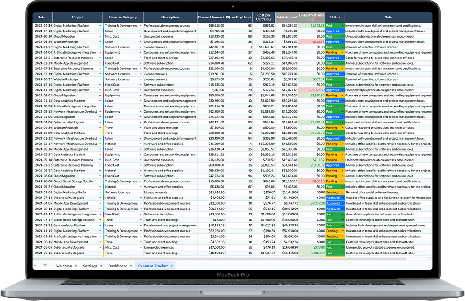The width and height of the screenshot is (465, 301).
Task: Click the variance cell $5,438.32
Action: point(312,165)
